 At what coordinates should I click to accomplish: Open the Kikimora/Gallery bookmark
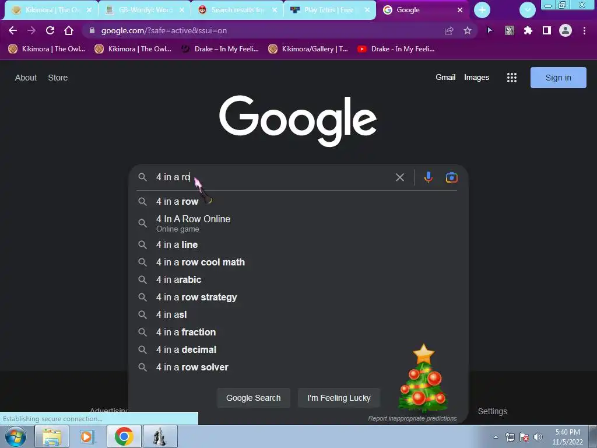click(x=308, y=49)
